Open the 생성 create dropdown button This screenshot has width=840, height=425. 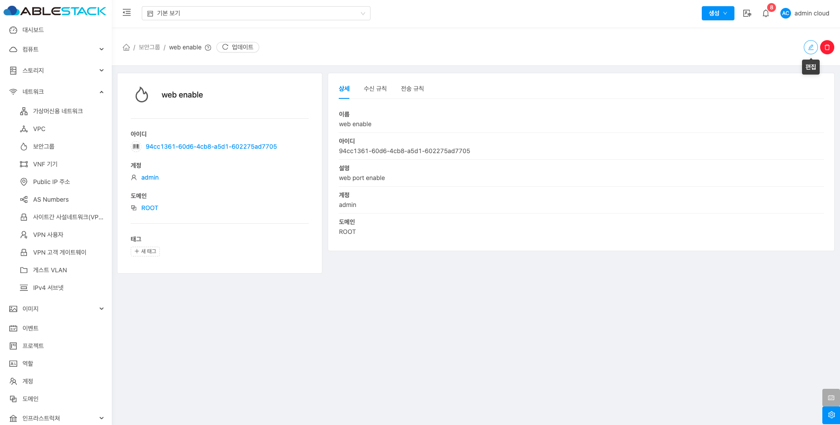tap(718, 13)
